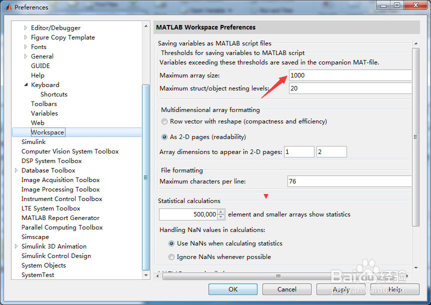
Task: Click Maximum struct/object nesting levels field
Action: coord(350,88)
